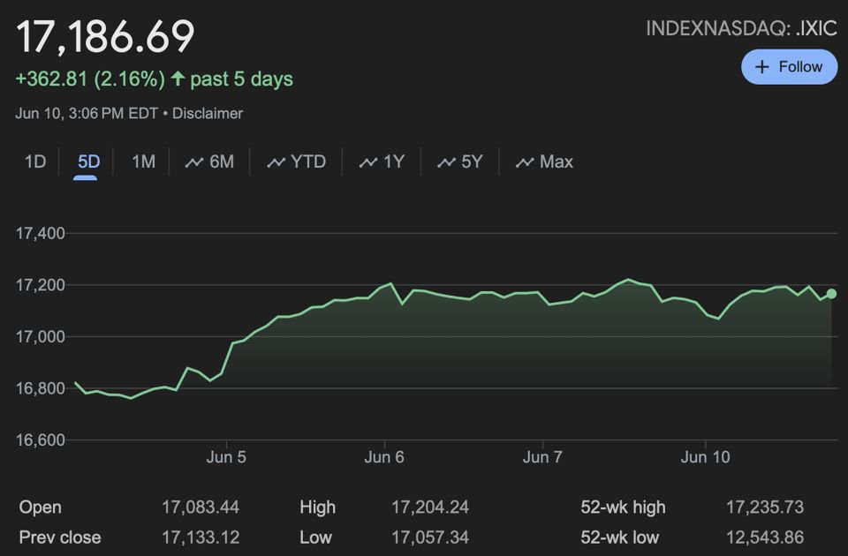This screenshot has width=848, height=556.
Task: Select the 5D time range tab
Action: point(88,162)
